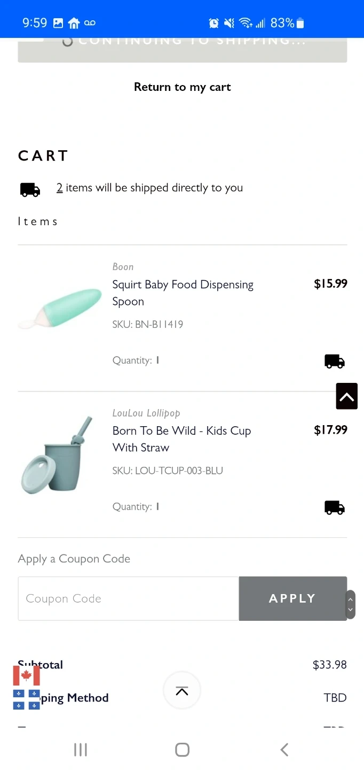Open the Squirt Baby Food Dispensing Spoon title
The width and height of the screenshot is (364, 770).
pos(183,293)
